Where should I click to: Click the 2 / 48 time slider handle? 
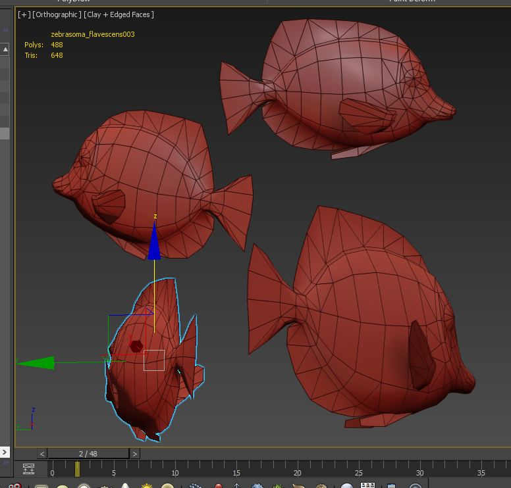pyautogui.click(x=88, y=454)
